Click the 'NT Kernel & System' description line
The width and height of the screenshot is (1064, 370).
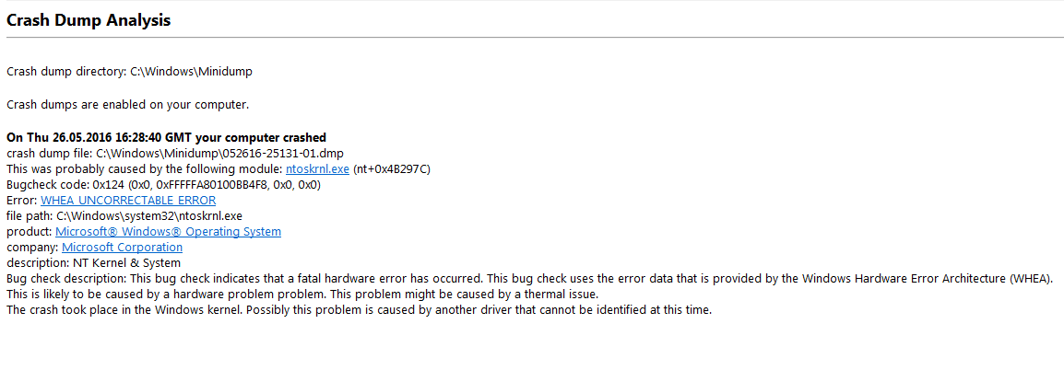(94, 263)
